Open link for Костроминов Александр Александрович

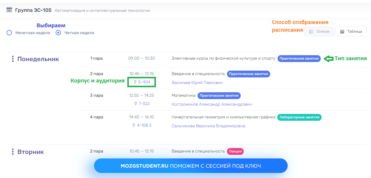coord(212,104)
